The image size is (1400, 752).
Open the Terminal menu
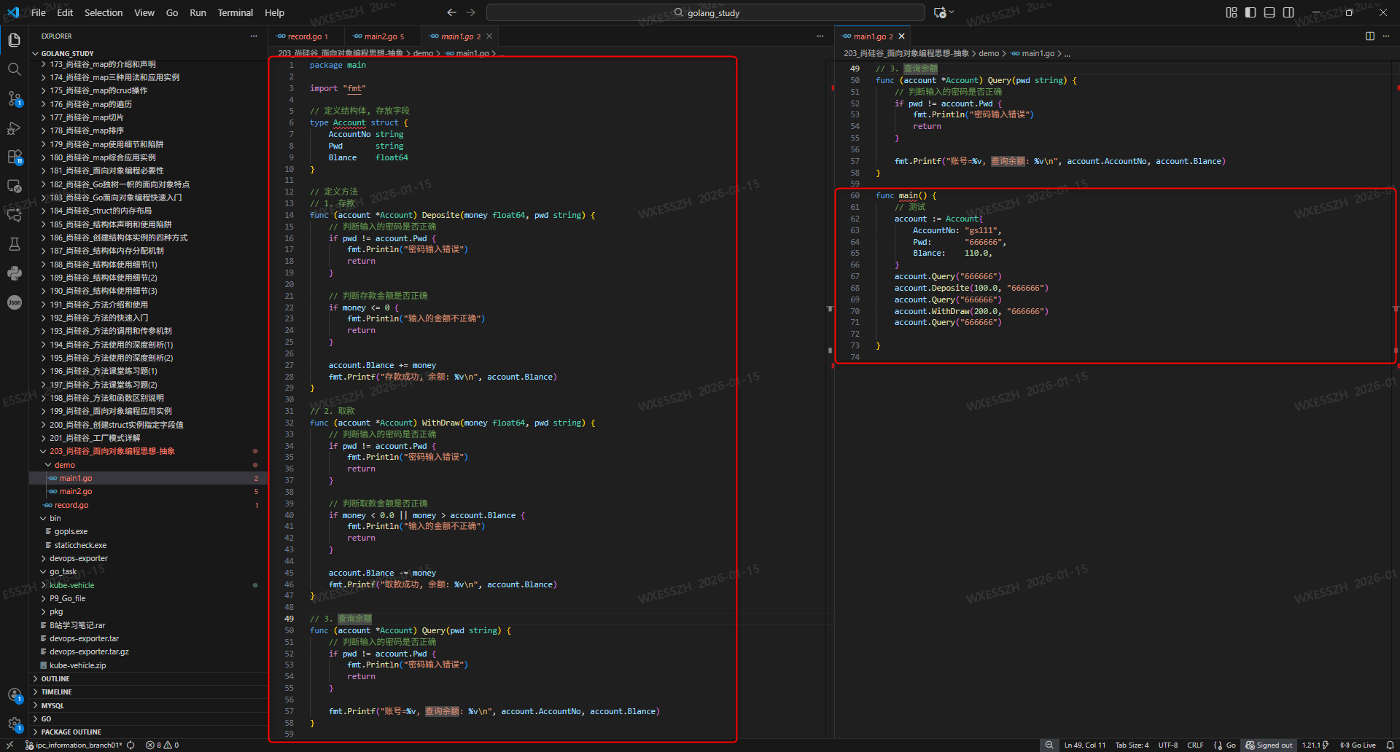coord(235,12)
